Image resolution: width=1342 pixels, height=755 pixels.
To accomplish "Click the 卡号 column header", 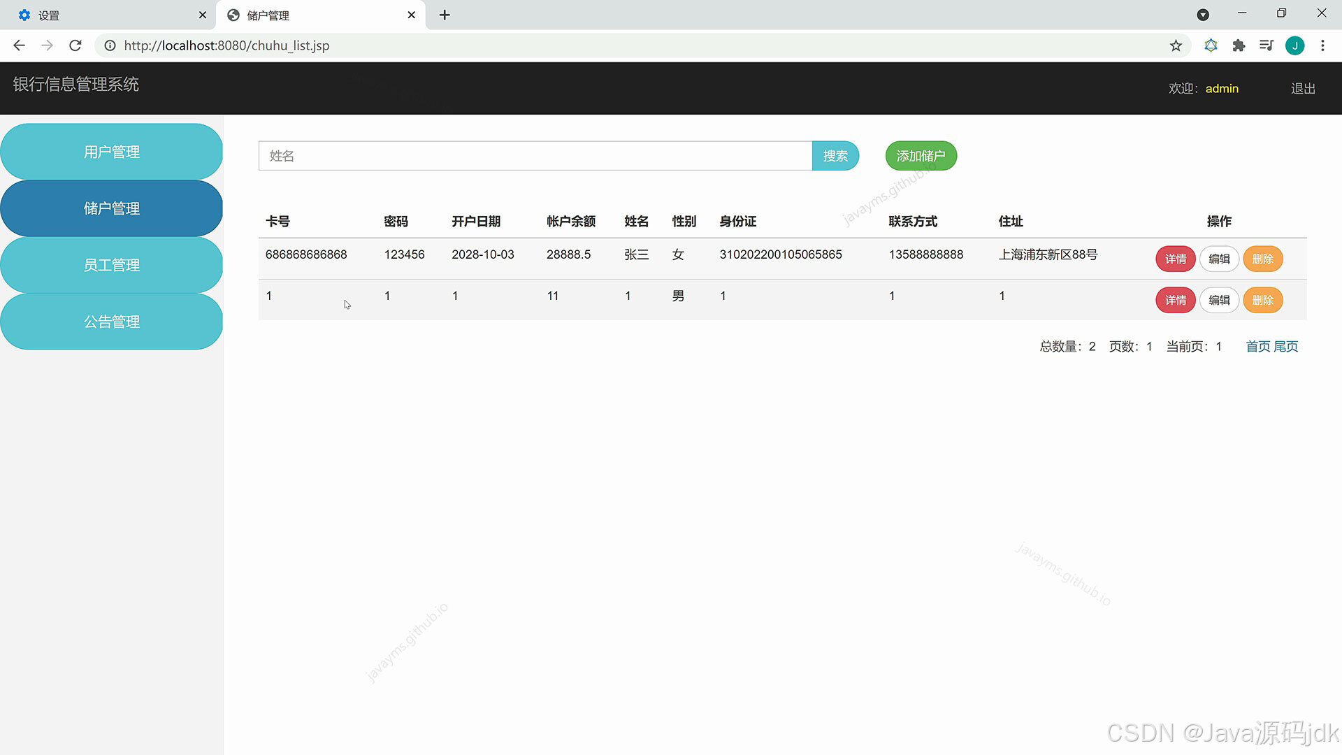I will (x=277, y=222).
